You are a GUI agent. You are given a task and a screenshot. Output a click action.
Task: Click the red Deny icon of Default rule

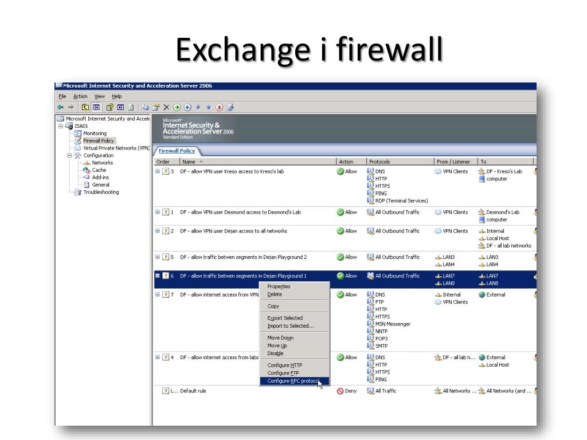click(x=341, y=391)
